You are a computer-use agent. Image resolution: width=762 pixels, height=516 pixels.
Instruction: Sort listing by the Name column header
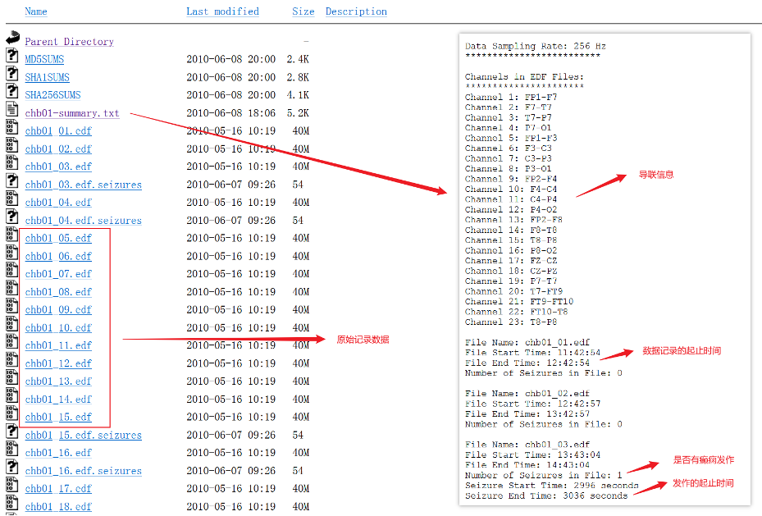[36, 11]
